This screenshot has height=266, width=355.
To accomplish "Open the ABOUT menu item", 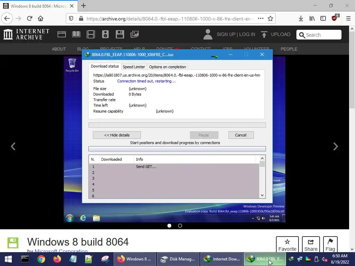I will (x=59, y=49).
